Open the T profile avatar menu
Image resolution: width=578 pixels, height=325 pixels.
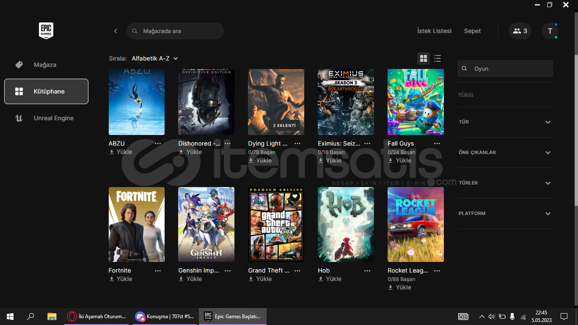pos(550,31)
